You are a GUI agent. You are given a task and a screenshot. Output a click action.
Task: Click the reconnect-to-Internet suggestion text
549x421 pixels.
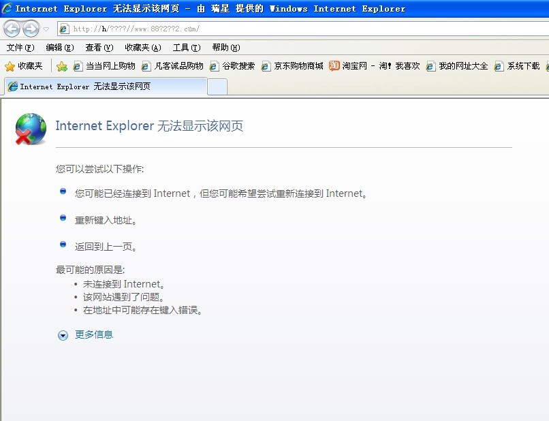click(x=221, y=193)
